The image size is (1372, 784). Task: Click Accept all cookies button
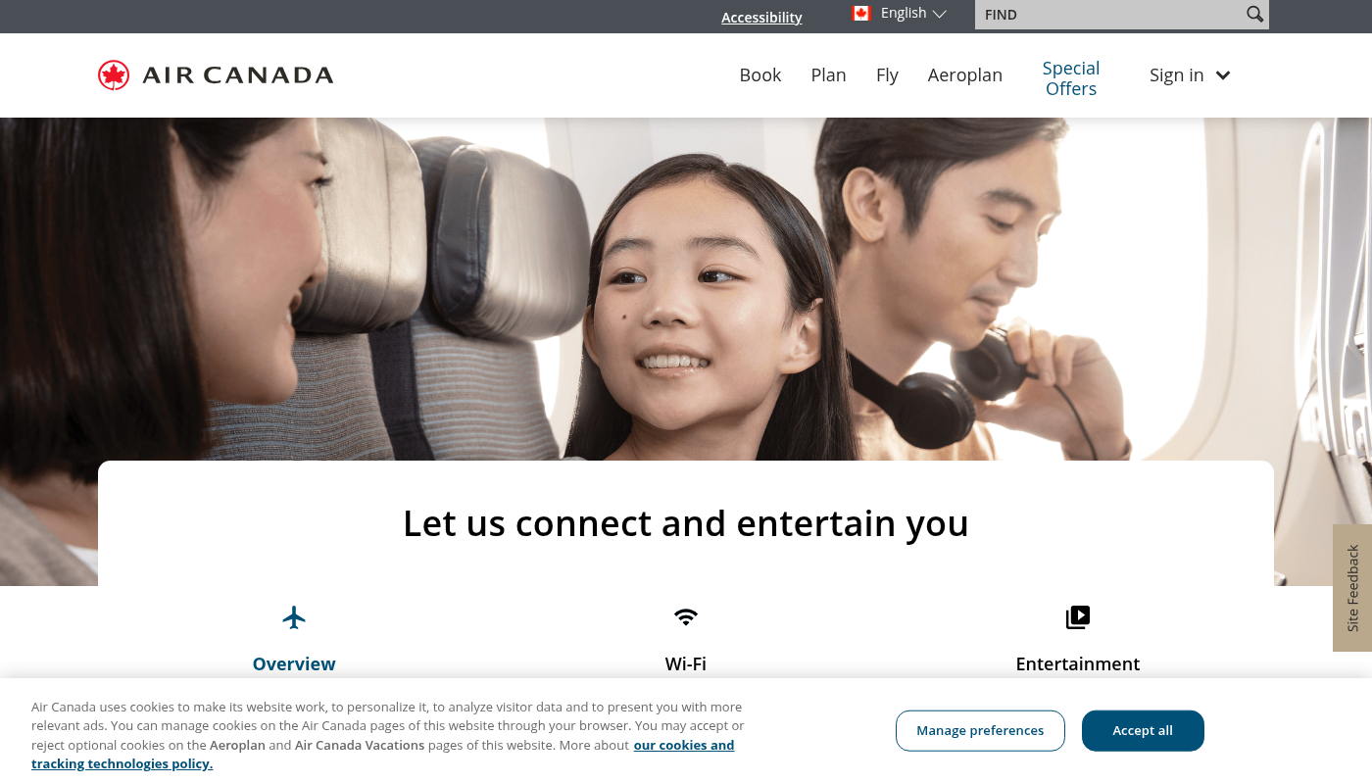[1143, 731]
